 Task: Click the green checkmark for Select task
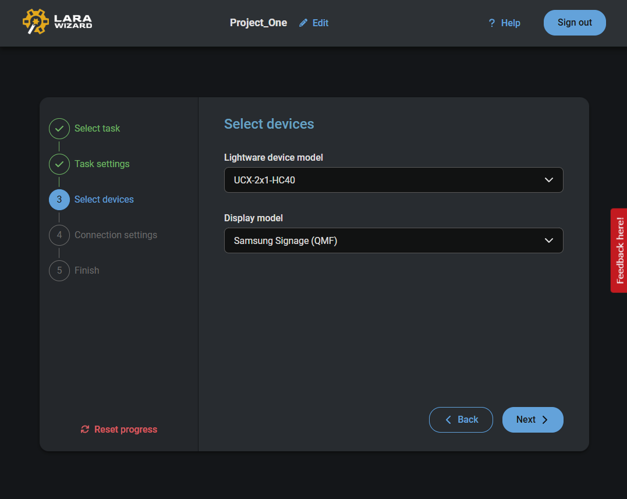59,129
